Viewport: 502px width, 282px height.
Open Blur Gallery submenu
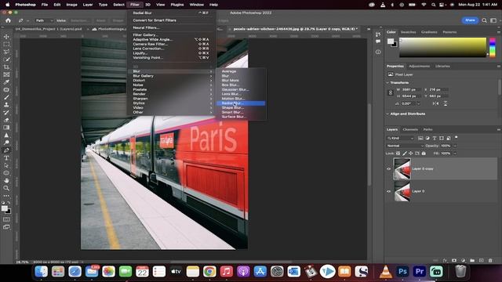[x=173, y=76]
